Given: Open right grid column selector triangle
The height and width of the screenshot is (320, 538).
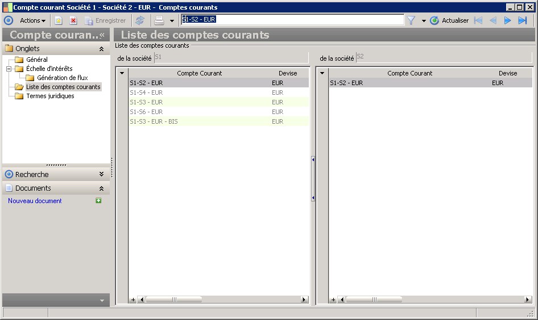Looking at the screenshot, I should (x=322, y=73).
